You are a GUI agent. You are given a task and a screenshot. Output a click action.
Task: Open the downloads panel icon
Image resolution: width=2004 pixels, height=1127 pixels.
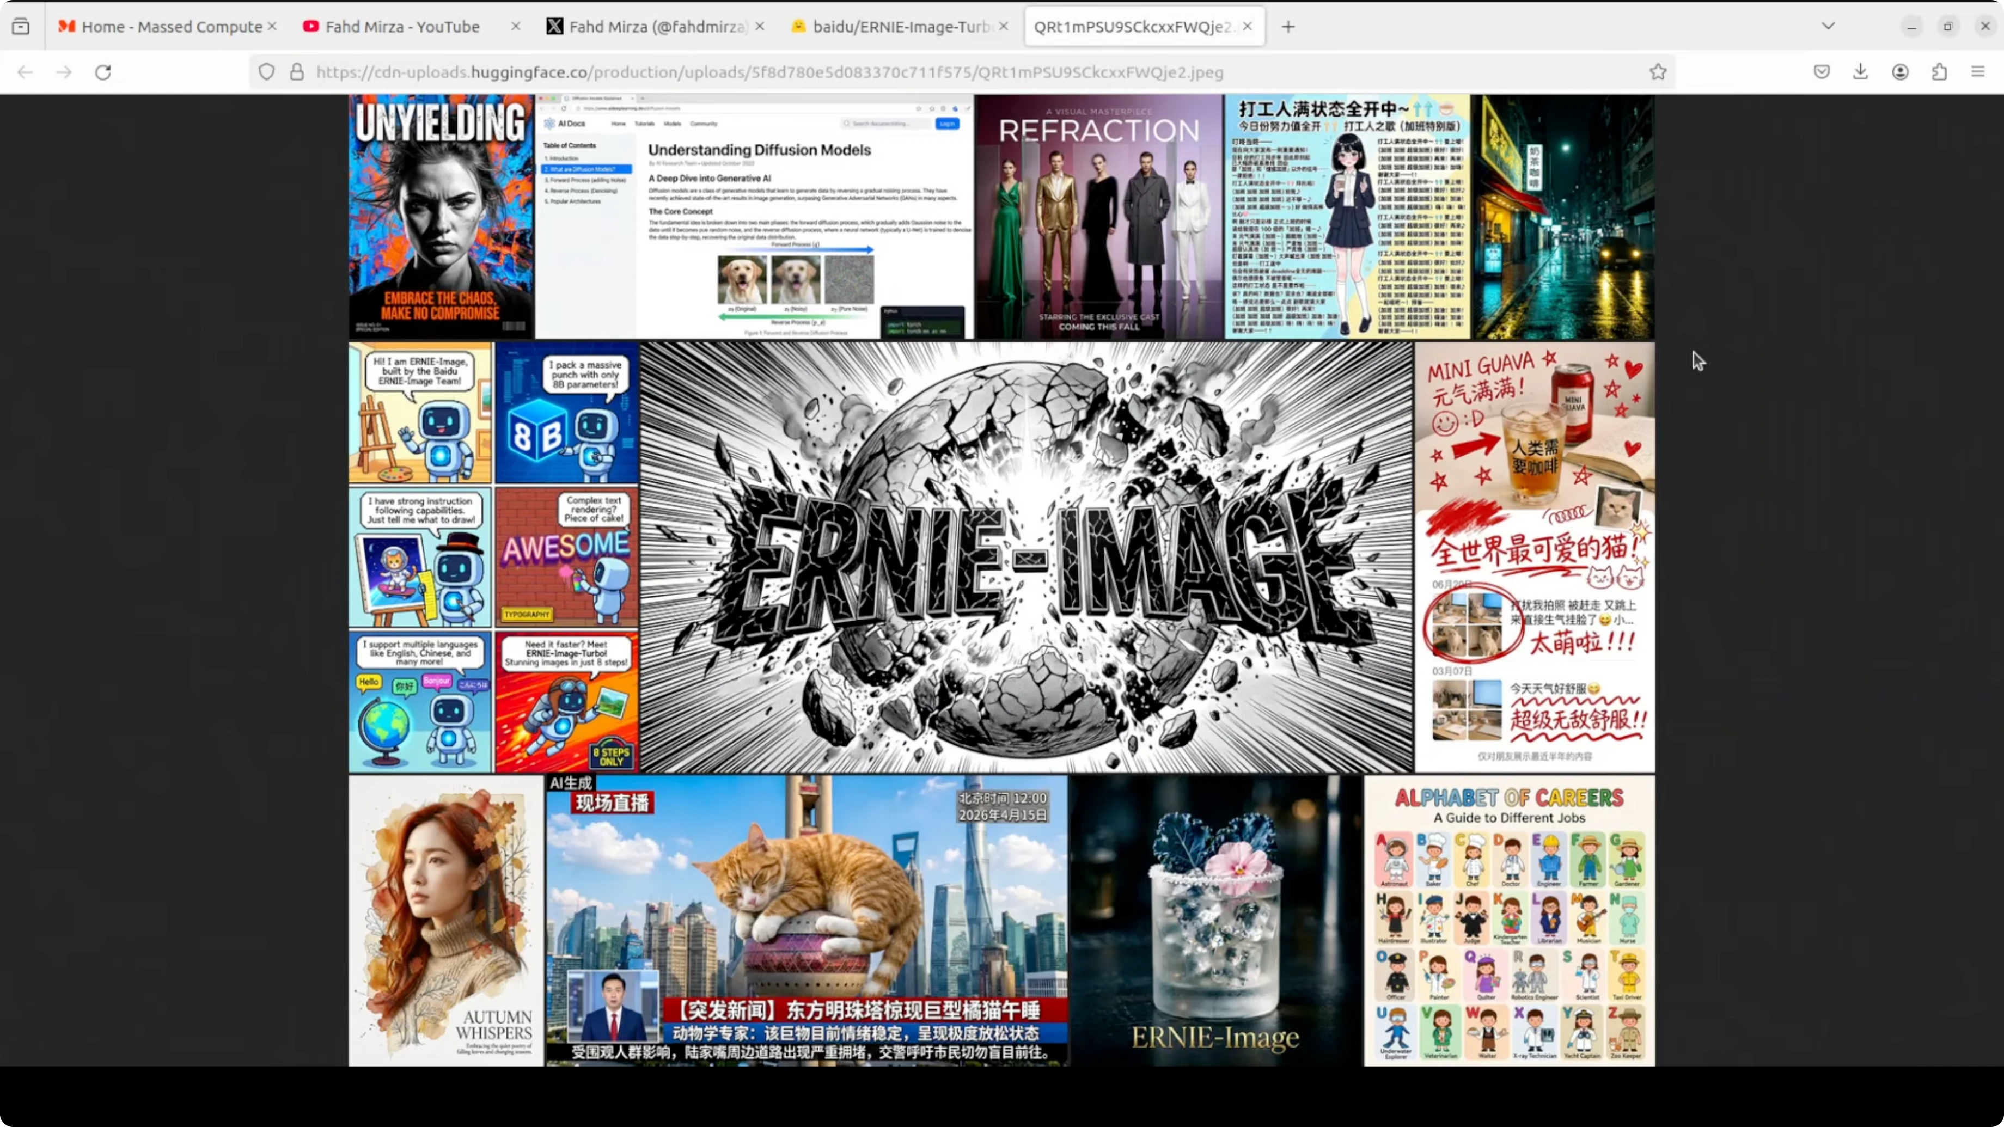click(x=1860, y=72)
